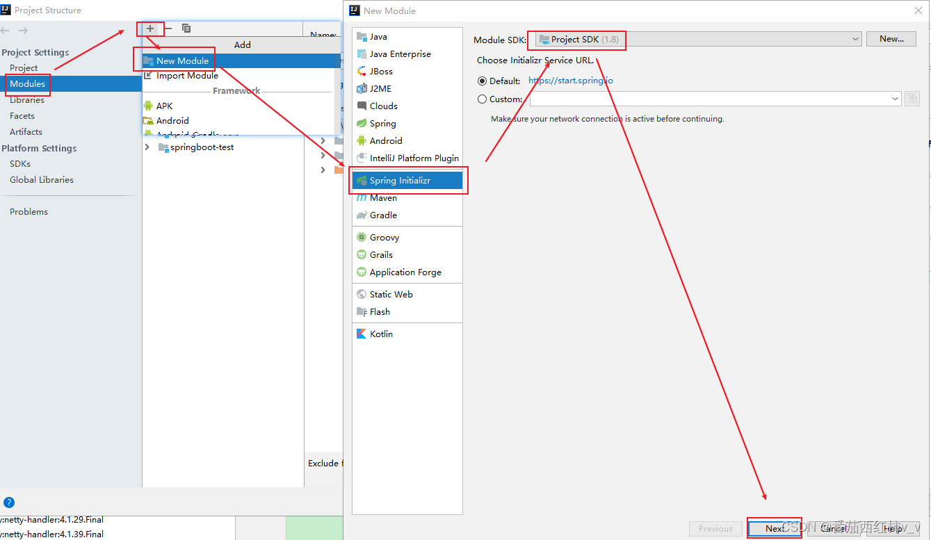931x540 pixels.
Task: Close the New Module dialog
Action: [x=918, y=10]
